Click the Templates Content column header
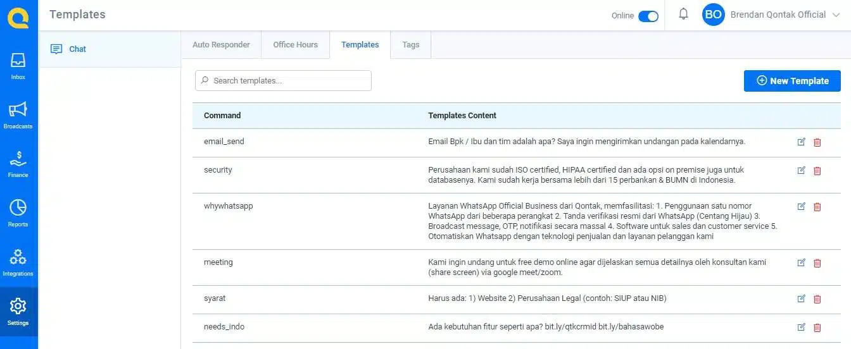Viewport: 851px width, 349px height. (x=462, y=116)
